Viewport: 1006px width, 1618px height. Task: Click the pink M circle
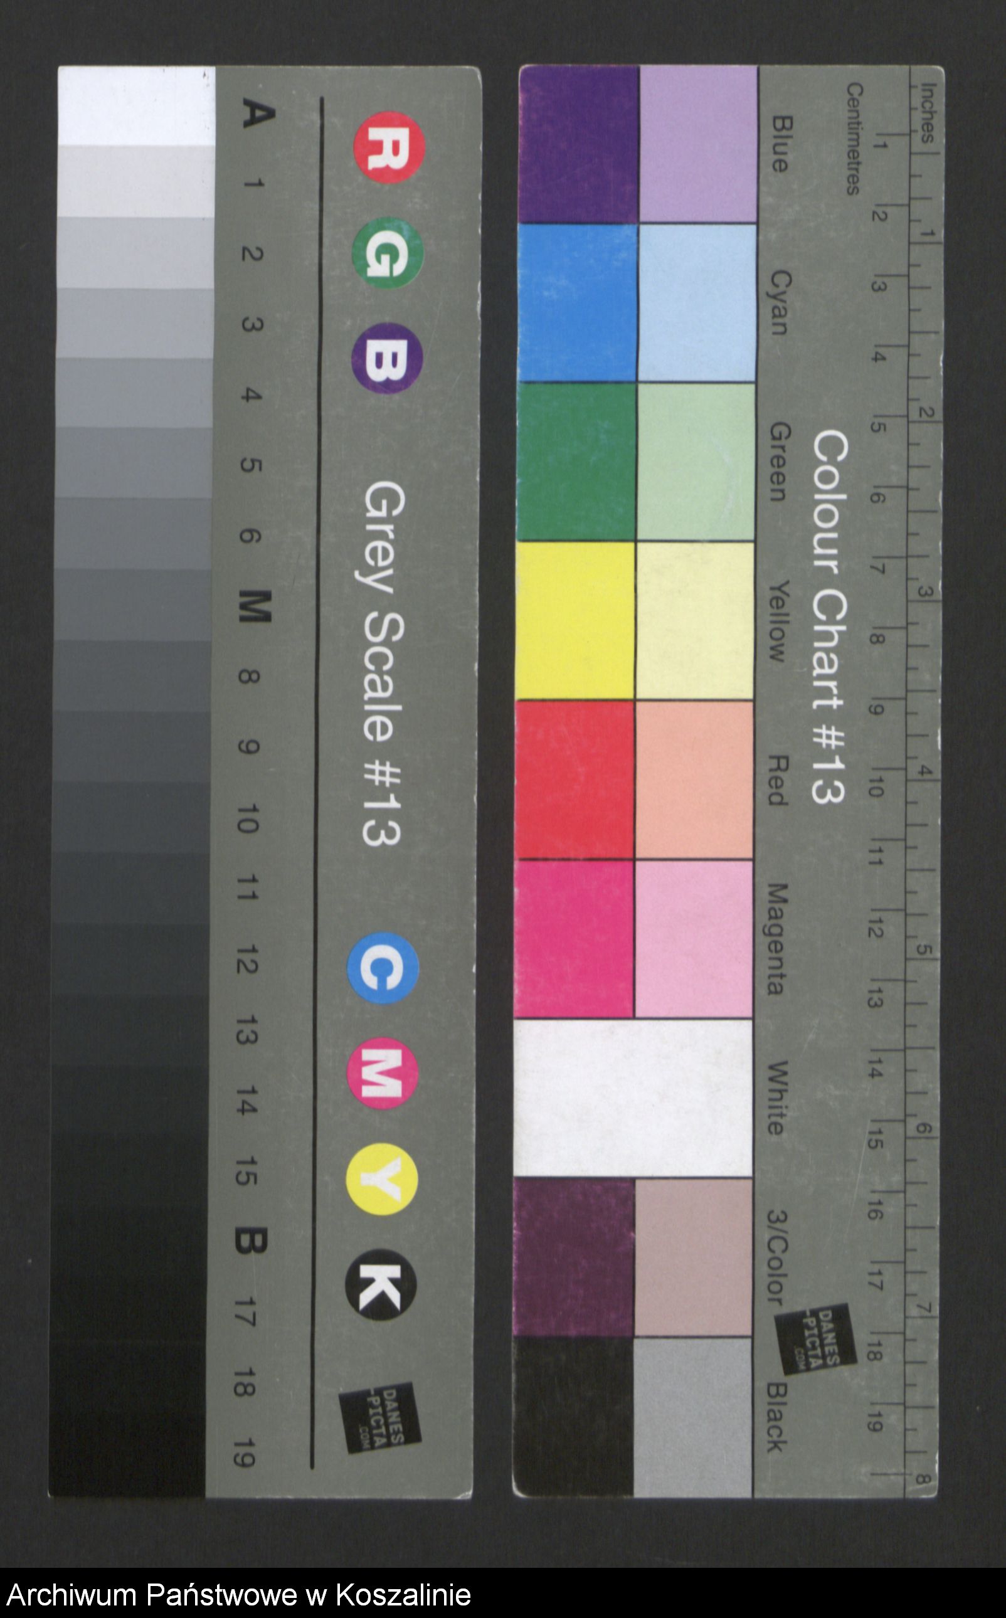[383, 1074]
